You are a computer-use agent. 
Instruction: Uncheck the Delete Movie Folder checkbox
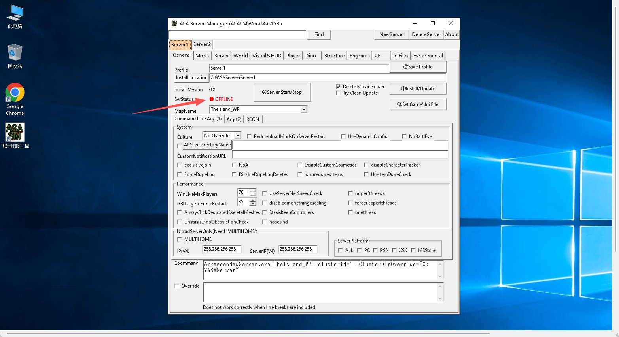click(338, 87)
